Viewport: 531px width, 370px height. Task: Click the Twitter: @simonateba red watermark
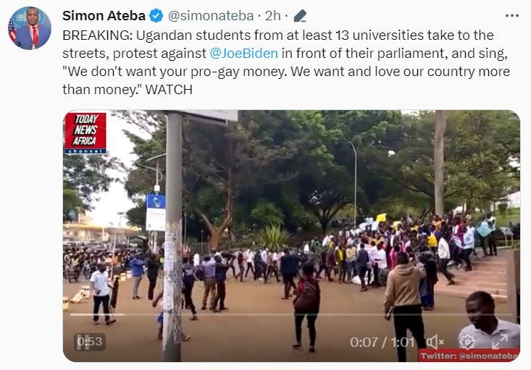(469, 356)
